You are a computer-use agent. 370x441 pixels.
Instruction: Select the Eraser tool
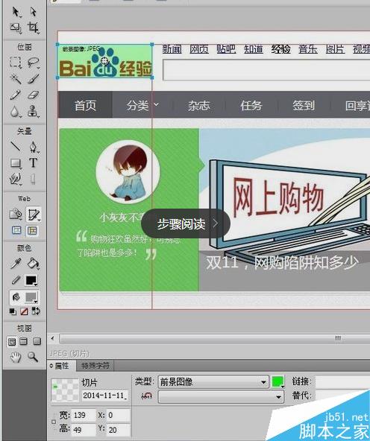(34, 95)
